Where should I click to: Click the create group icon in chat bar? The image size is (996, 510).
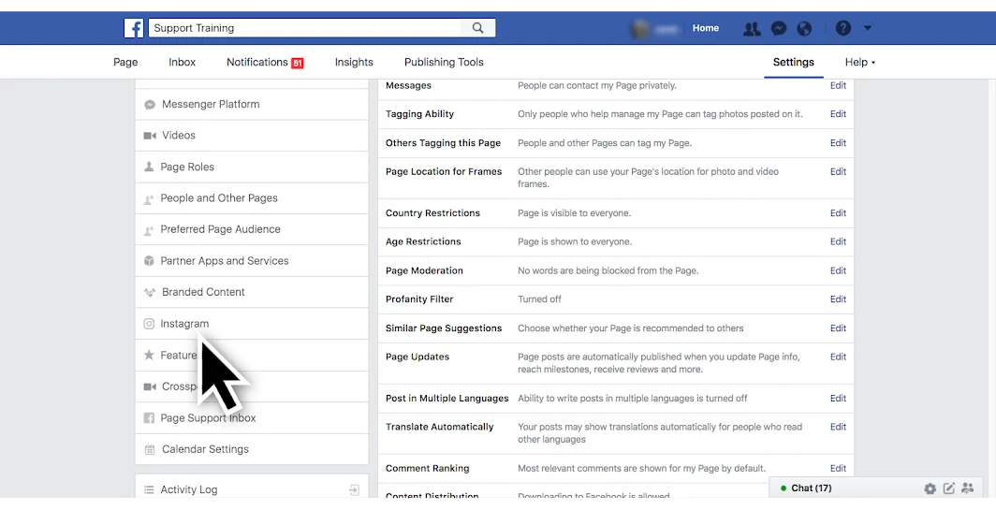pos(967,488)
